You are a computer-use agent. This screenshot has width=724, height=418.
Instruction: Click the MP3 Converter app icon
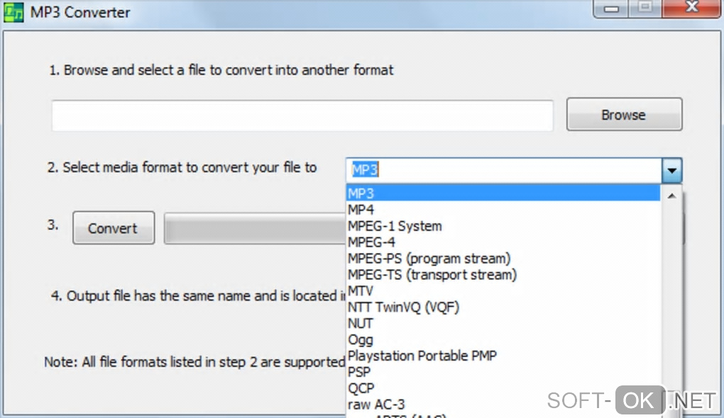[x=14, y=13]
